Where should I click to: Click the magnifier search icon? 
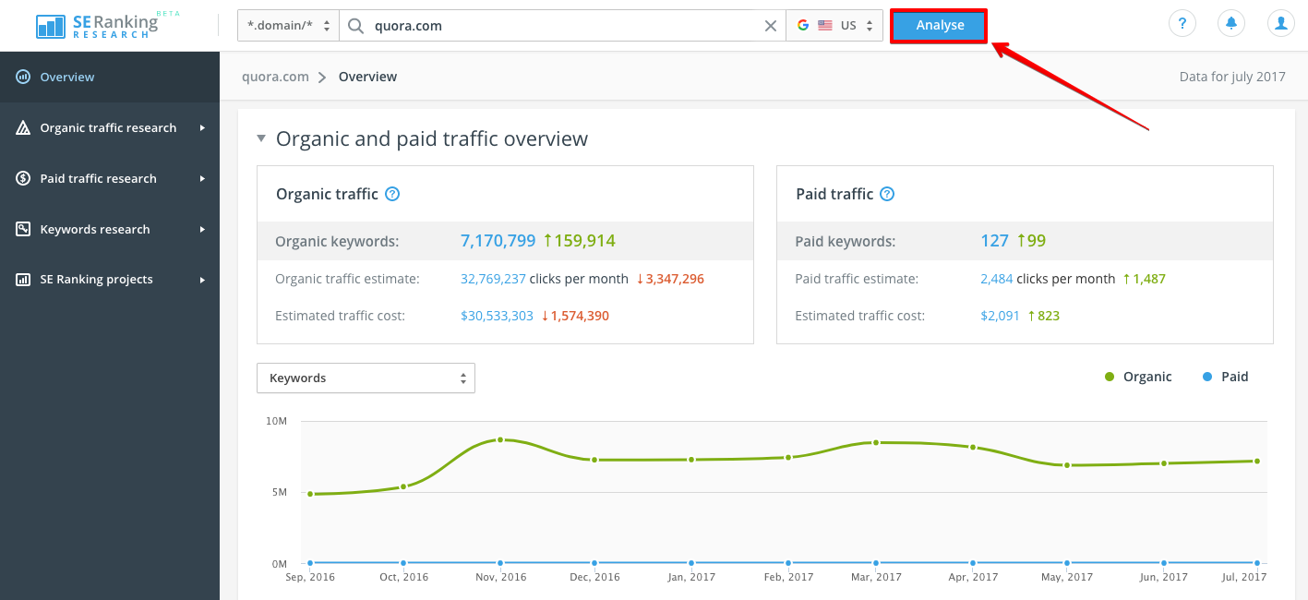click(355, 26)
